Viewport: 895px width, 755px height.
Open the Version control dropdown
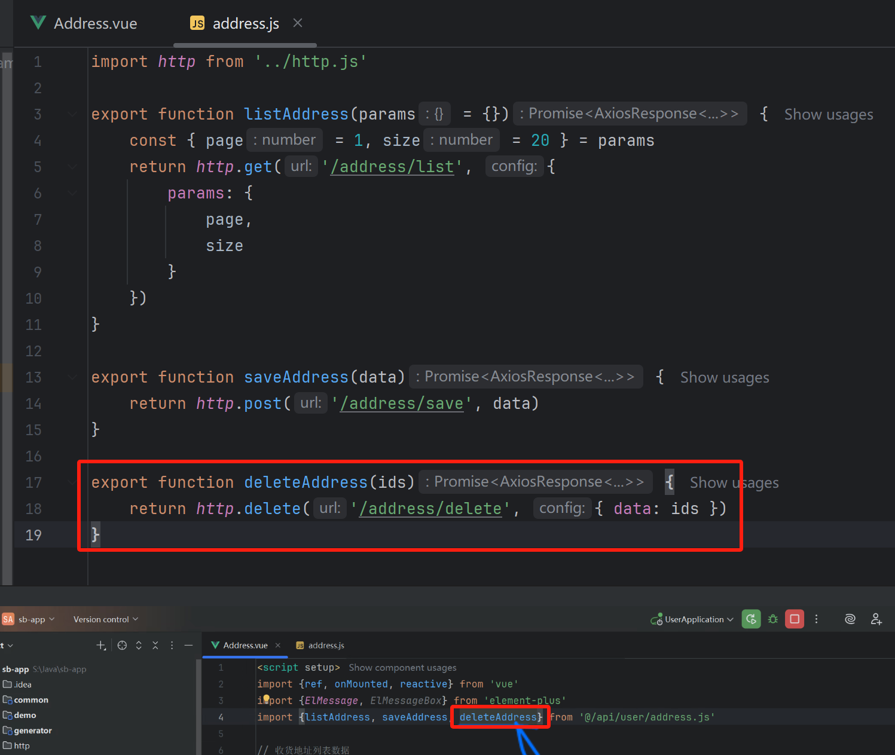tap(105, 619)
